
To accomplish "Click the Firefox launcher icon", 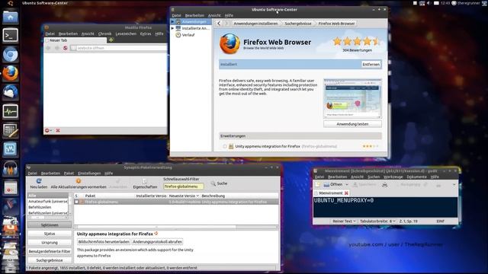I will point(10,73).
